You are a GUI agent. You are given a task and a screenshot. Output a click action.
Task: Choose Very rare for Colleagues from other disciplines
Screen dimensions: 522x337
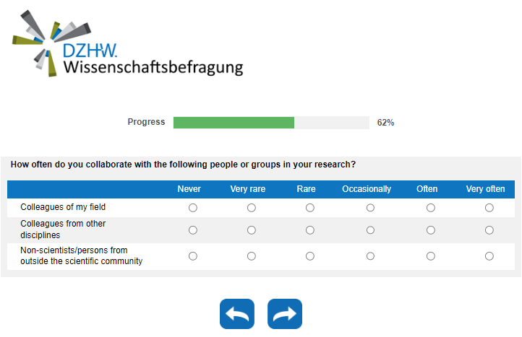coord(252,230)
